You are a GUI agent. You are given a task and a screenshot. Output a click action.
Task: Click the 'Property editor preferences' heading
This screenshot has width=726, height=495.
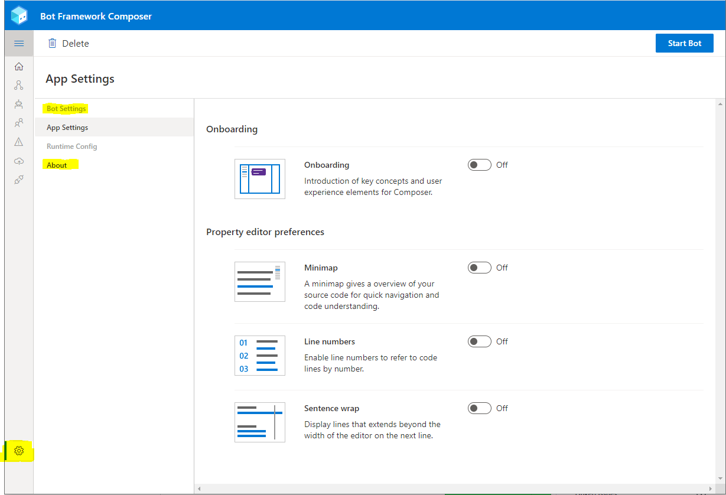(265, 232)
